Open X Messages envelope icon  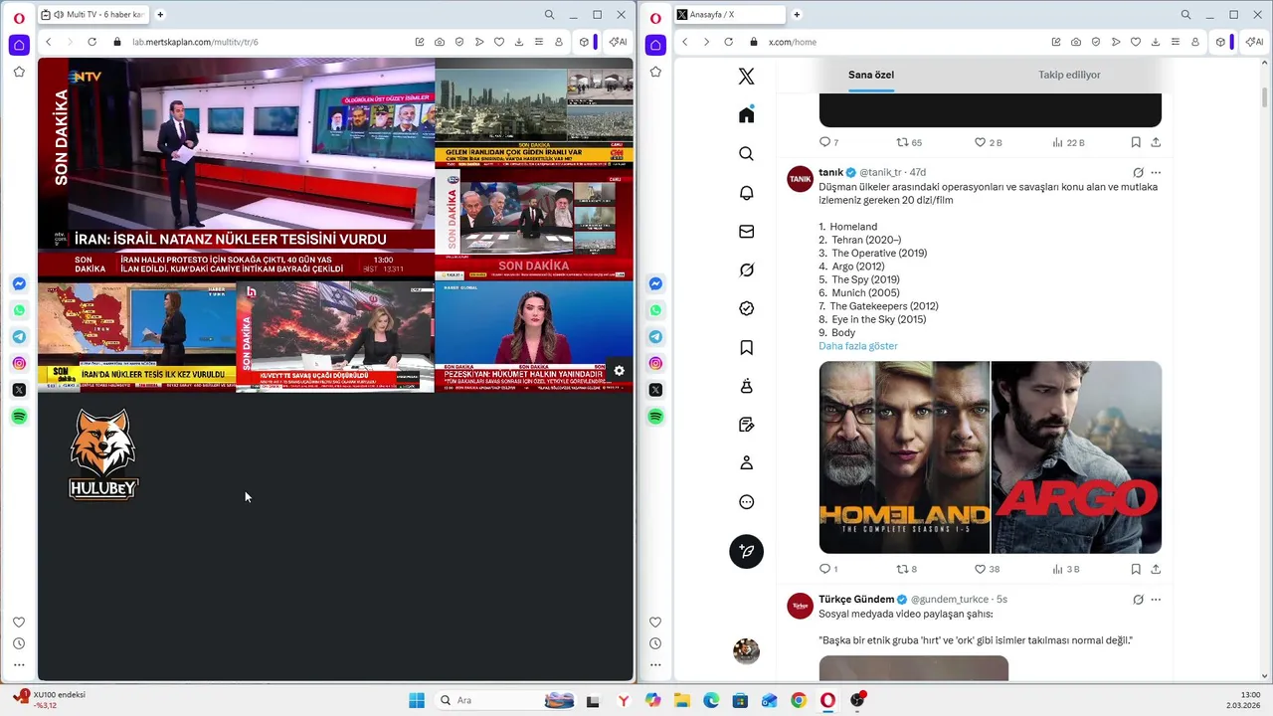click(747, 232)
